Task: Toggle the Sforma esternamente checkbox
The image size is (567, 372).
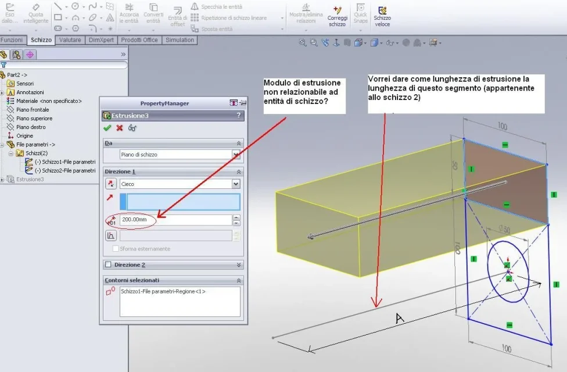Action: tap(116, 249)
